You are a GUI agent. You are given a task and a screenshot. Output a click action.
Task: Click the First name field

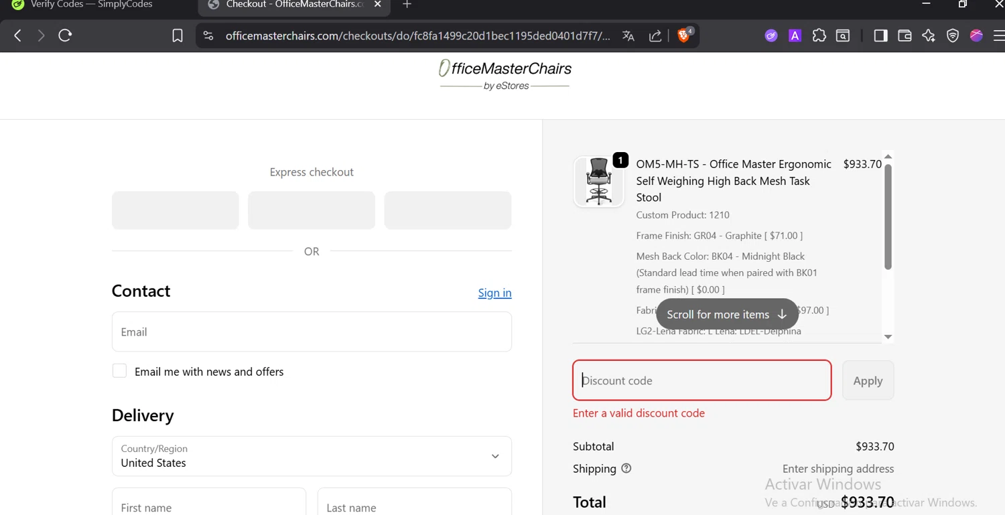209,502
